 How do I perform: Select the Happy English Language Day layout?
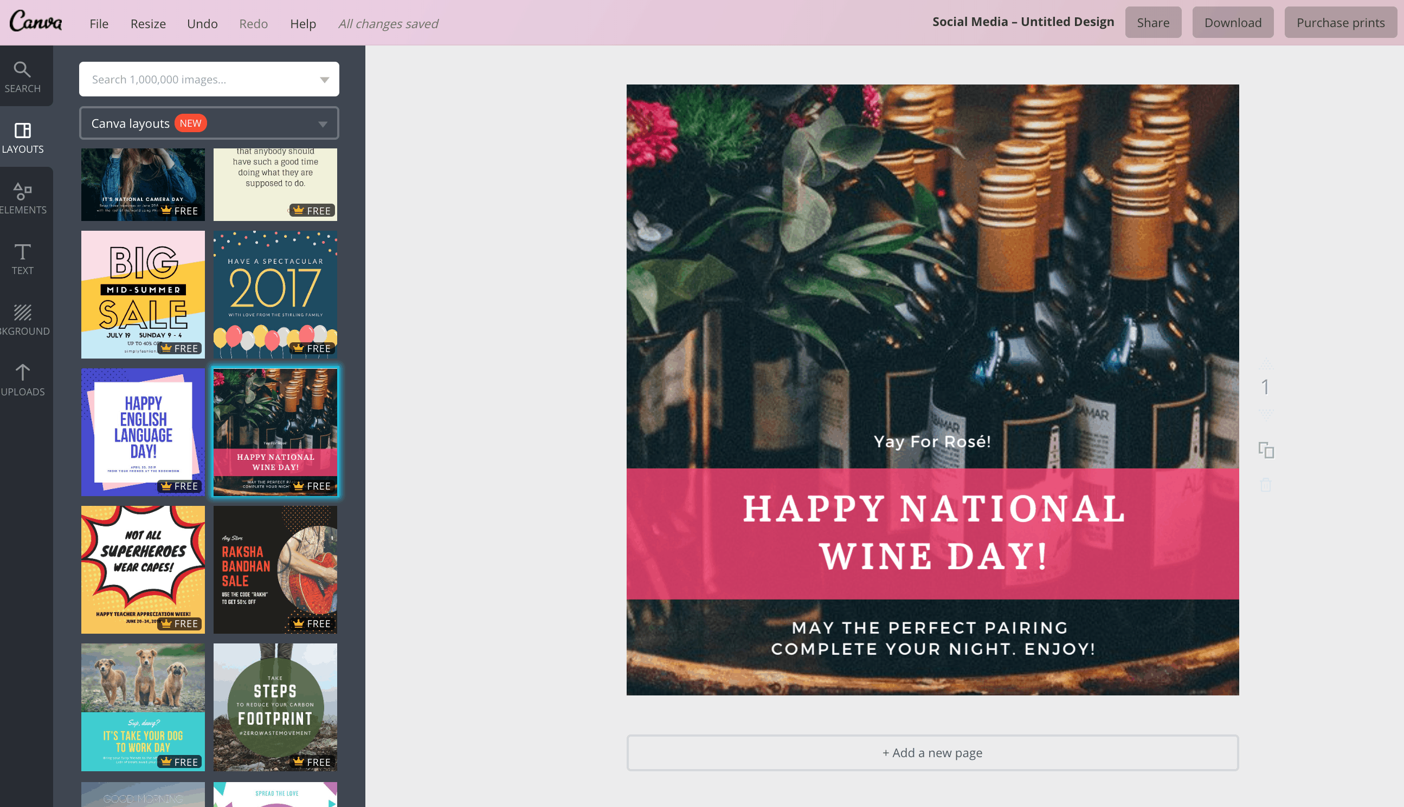[x=143, y=432]
